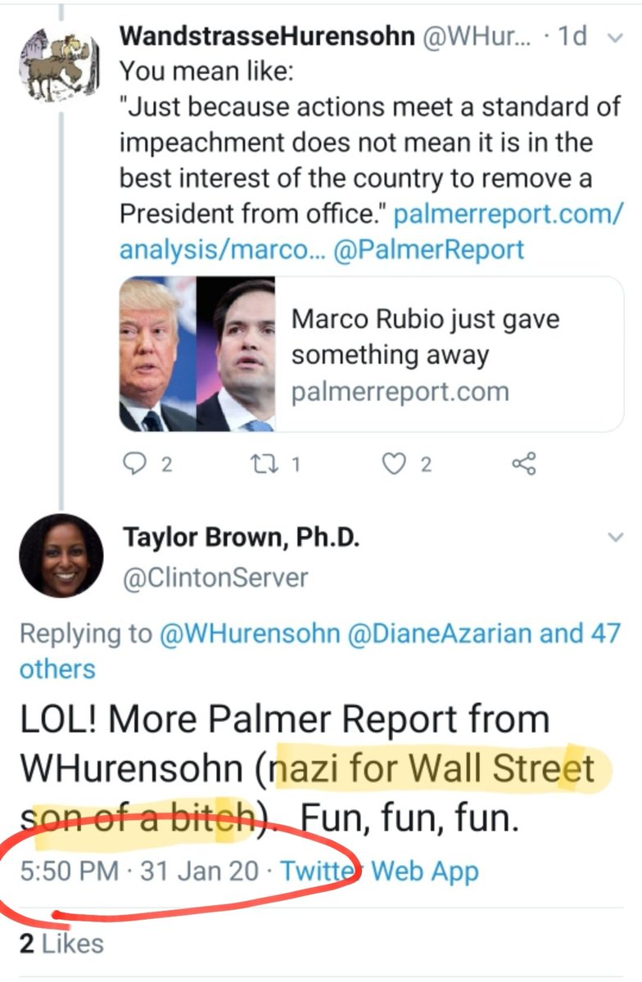Open the Twitter Web App source link
642x982 pixels.
379,870
